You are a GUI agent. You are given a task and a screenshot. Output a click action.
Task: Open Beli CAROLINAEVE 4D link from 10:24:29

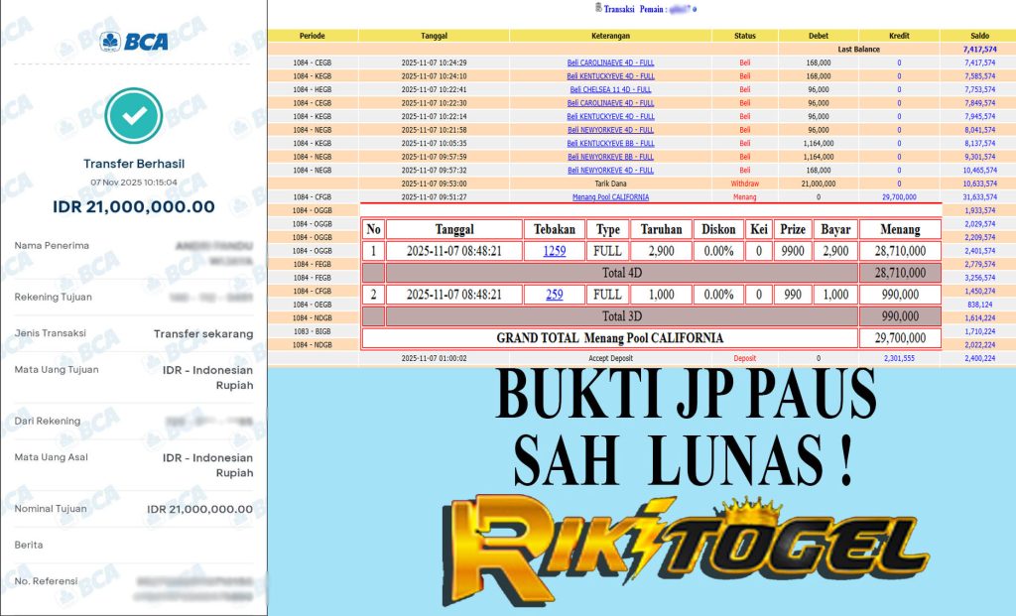click(x=610, y=62)
